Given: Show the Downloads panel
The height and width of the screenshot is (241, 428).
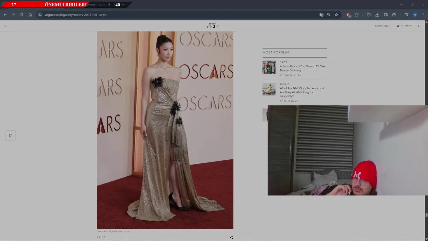Looking at the screenshot, I should pos(377,15).
